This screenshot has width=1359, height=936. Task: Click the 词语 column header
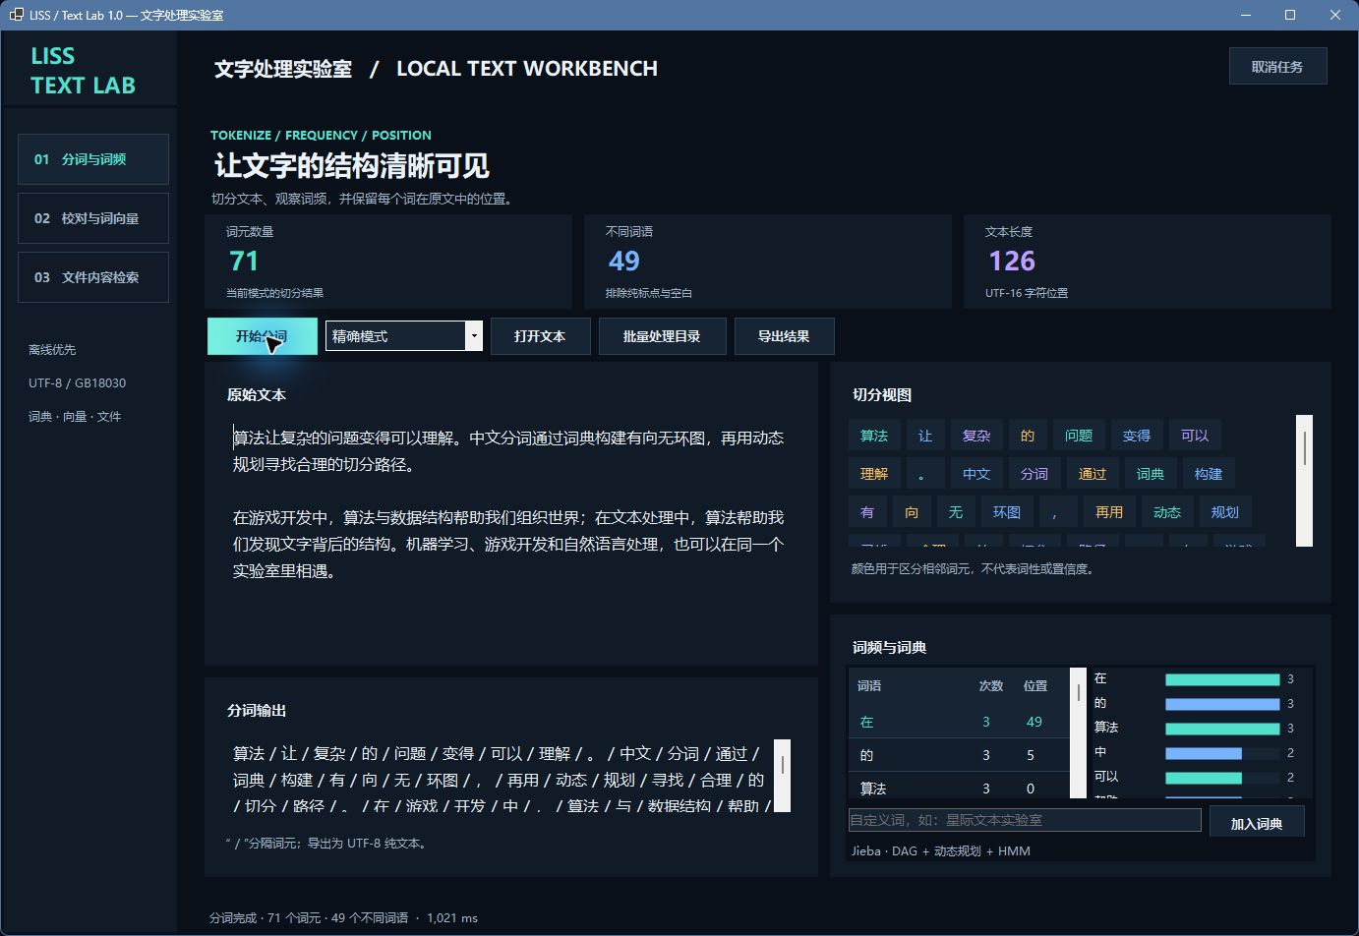(869, 686)
